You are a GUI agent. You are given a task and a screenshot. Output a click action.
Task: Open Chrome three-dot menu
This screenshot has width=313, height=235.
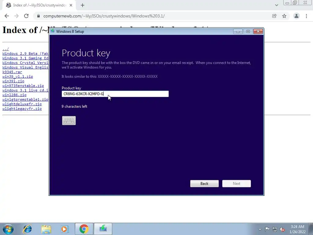[x=306, y=16]
